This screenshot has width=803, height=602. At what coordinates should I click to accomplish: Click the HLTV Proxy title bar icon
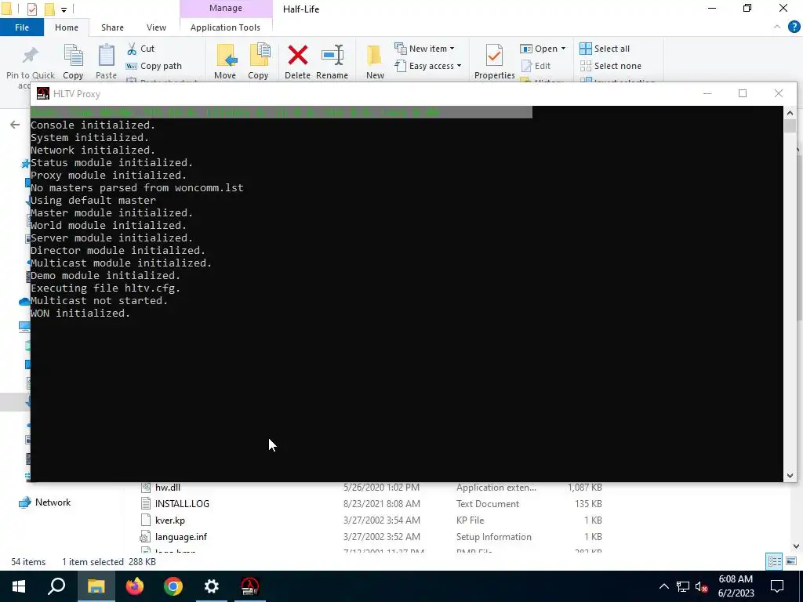[x=43, y=94]
